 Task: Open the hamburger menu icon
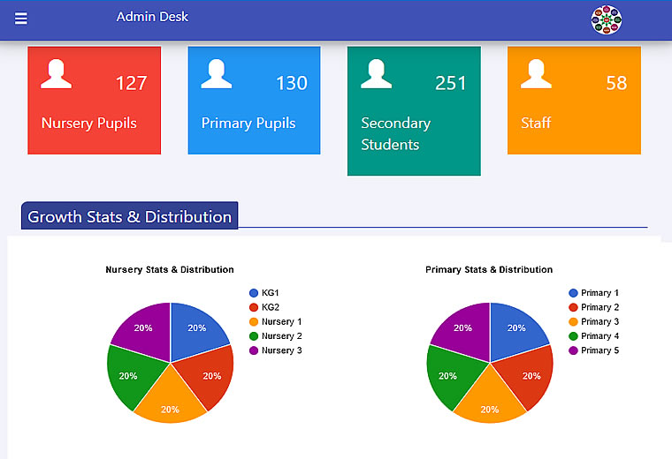(x=21, y=18)
